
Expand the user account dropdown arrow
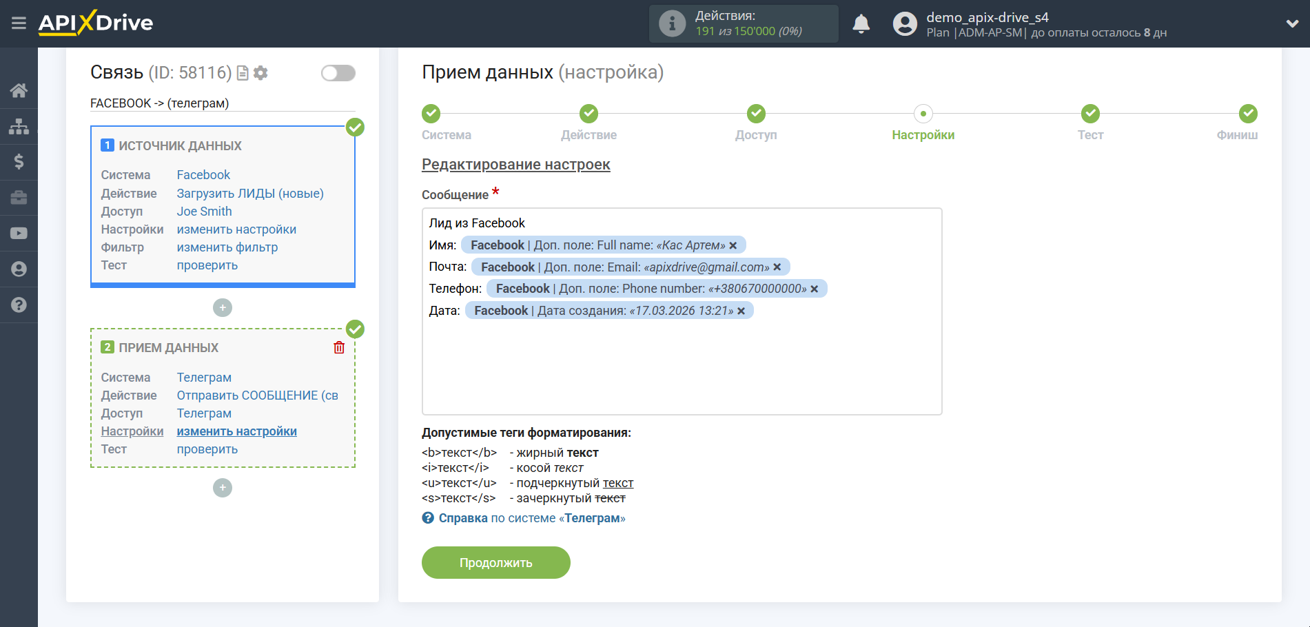point(1292,23)
